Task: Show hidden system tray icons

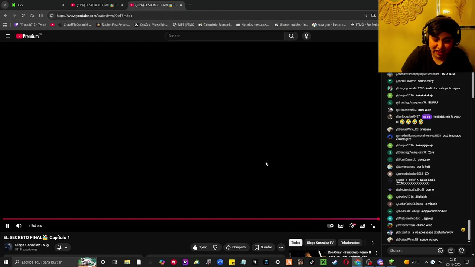Action: point(426,262)
